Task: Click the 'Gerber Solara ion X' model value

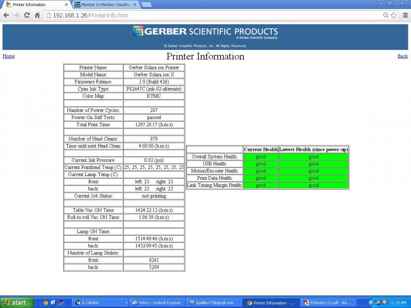Action: 154,74
